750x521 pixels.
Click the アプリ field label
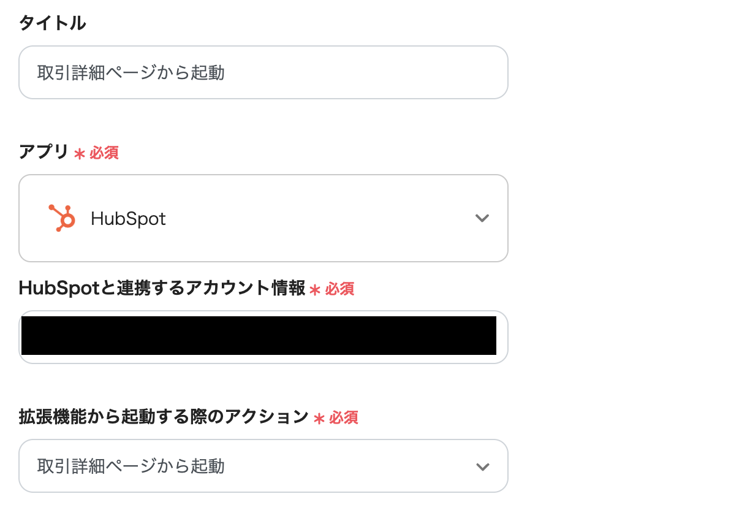tap(44, 152)
